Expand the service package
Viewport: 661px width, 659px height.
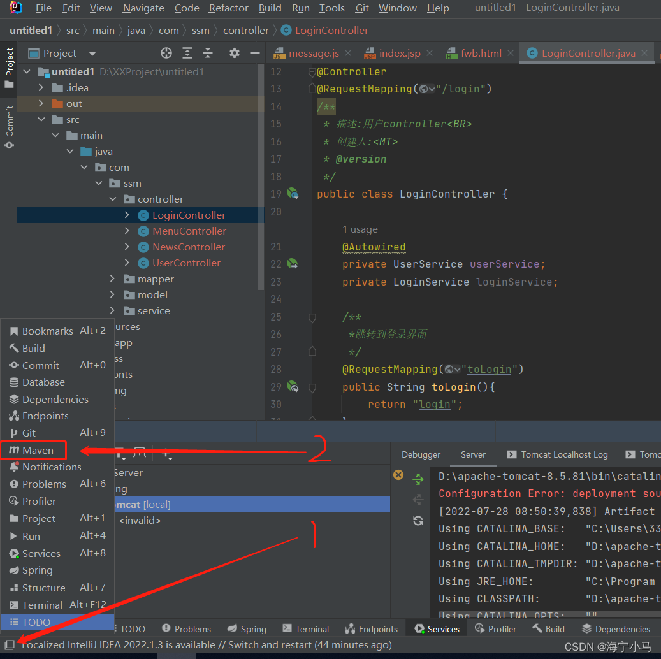coord(112,311)
